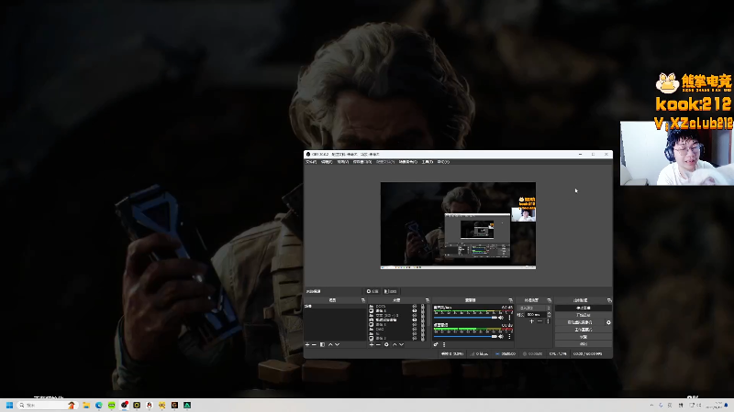734x412 pixels.
Task: Open the Help menu in OBS menu bar
Action: click(443, 162)
